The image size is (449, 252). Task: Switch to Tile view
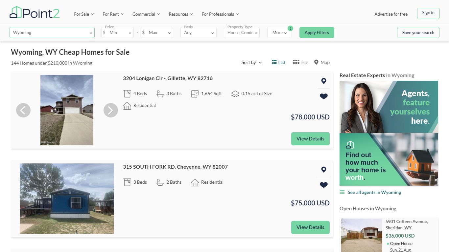pos(300,62)
